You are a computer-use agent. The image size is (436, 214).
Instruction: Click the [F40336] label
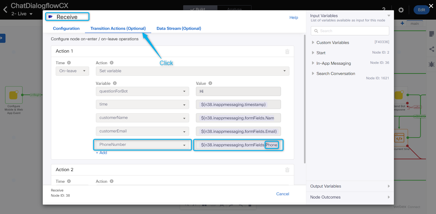(382, 42)
